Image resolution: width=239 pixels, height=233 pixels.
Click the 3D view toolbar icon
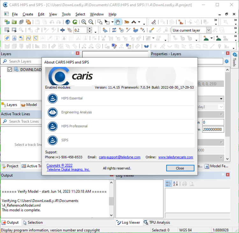(x=127, y=22)
